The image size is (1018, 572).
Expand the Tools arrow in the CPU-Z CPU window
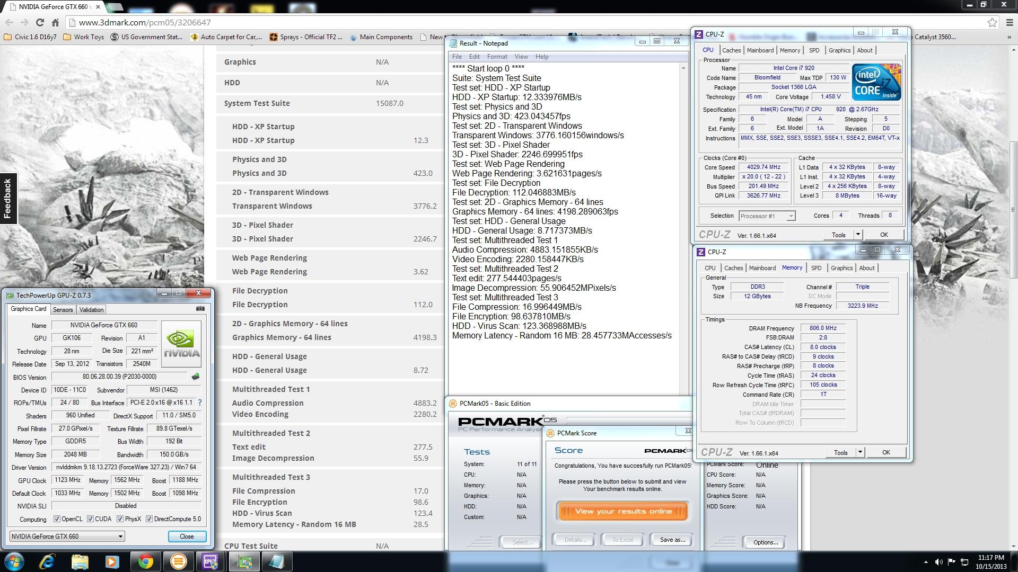point(858,235)
